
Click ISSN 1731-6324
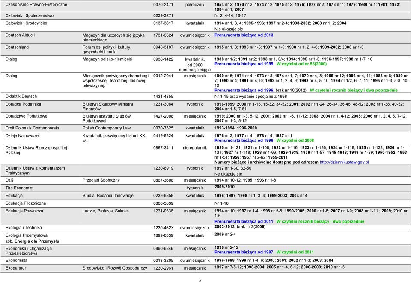click(x=163, y=35)
